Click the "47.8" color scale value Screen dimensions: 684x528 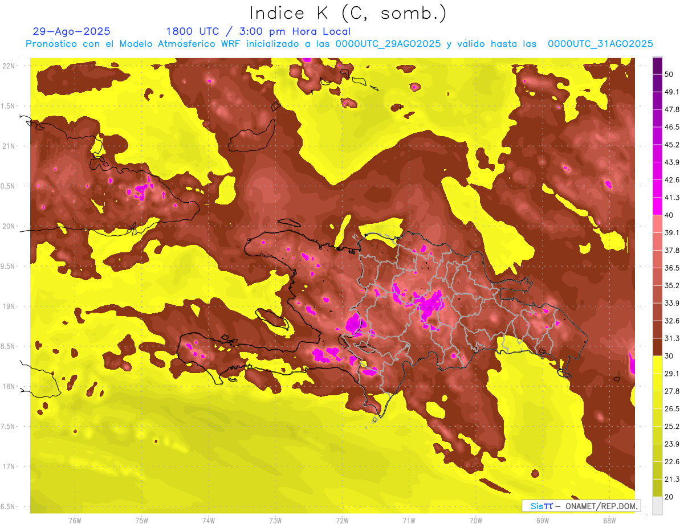click(671, 109)
